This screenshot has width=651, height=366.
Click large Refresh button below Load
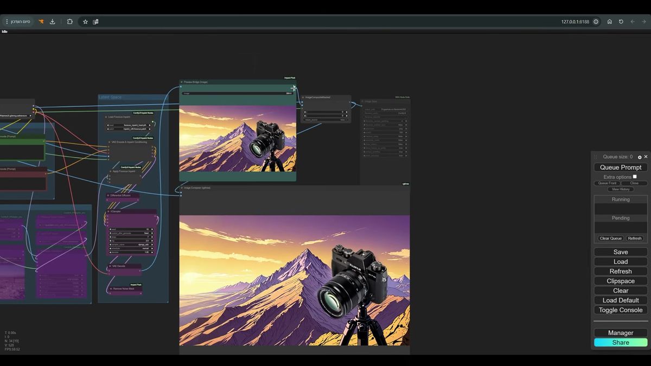click(x=621, y=271)
